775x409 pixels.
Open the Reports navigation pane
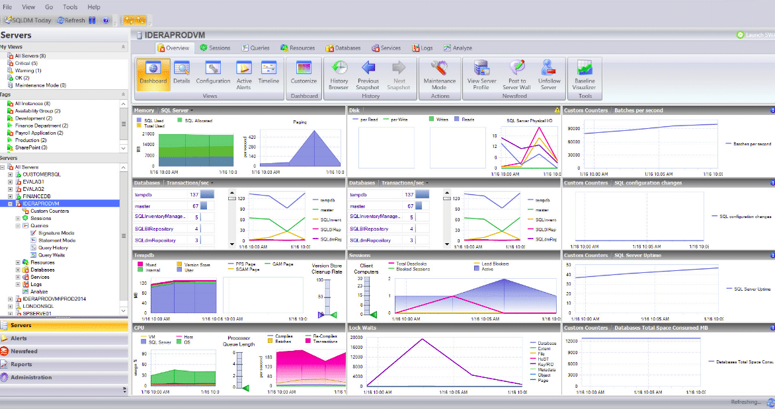63,364
